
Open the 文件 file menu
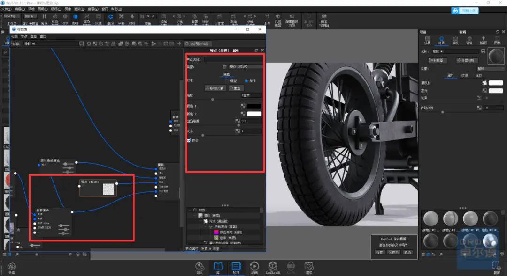(6, 9)
